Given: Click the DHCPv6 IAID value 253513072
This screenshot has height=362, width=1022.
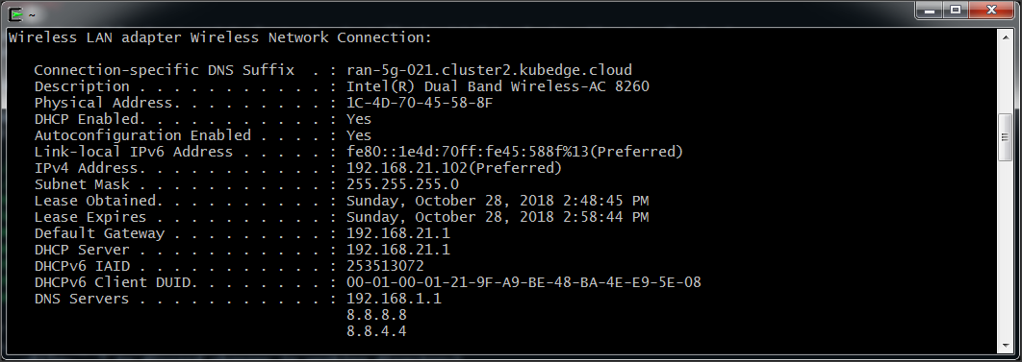Looking at the screenshot, I should pyautogui.click(x=385, y=267).
